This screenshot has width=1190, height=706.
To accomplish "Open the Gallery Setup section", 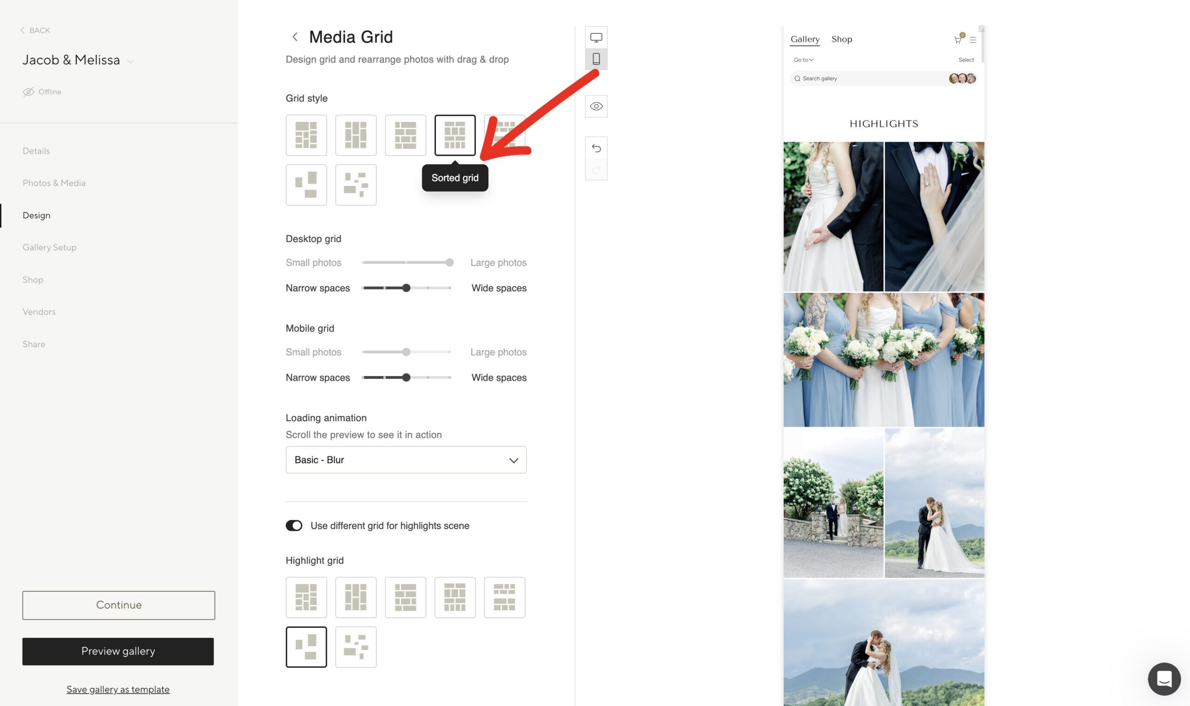I will [x=49, y=247].
